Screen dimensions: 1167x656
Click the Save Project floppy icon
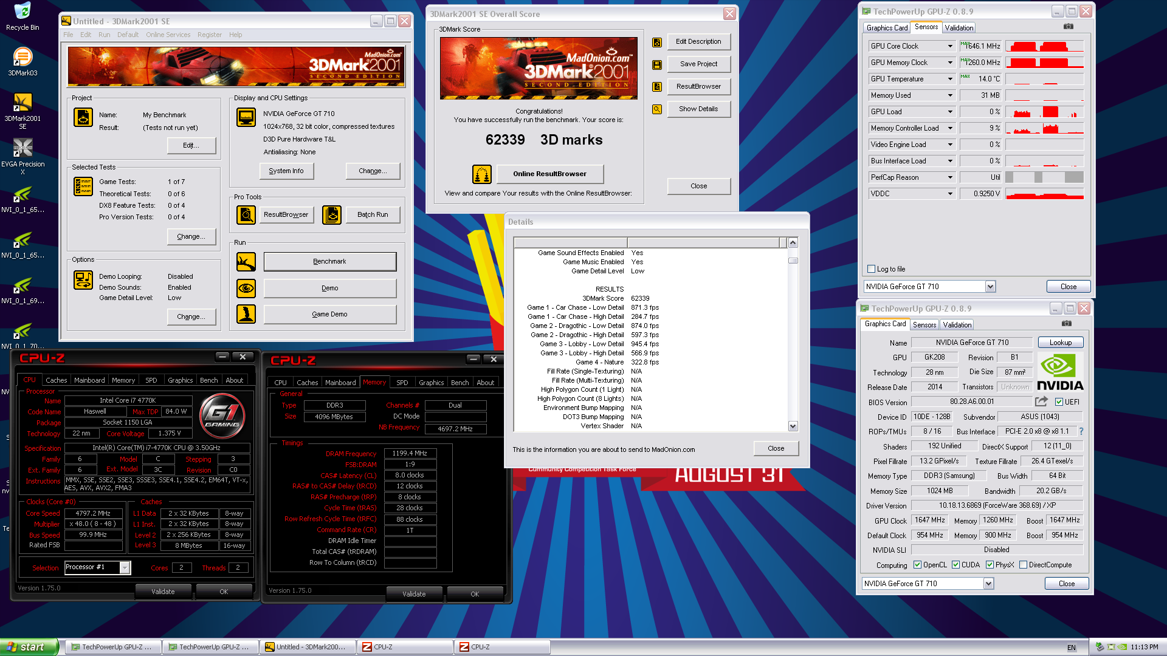click(657, 64)
